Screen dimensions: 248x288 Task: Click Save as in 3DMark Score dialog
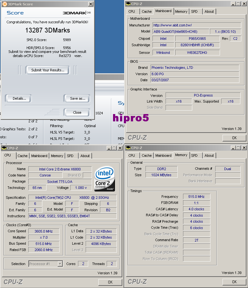coord(77,98)
